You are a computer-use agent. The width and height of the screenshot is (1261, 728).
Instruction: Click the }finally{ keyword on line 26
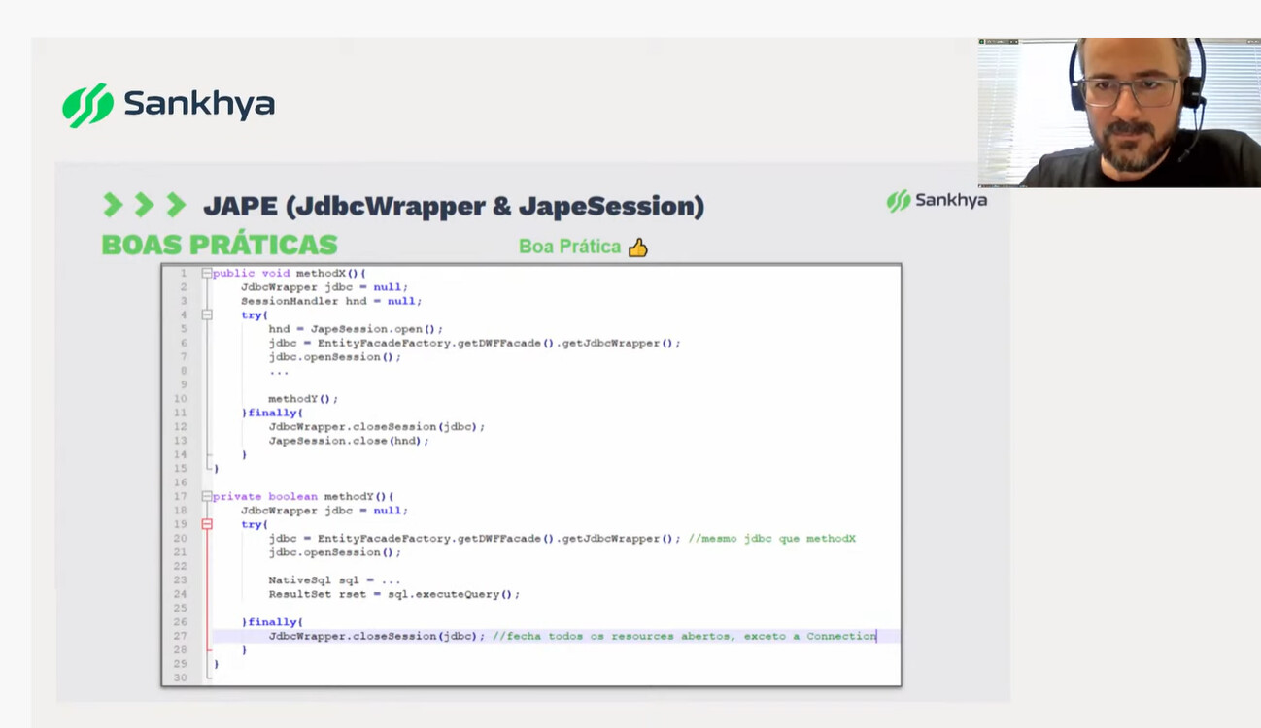click(272, 622)
